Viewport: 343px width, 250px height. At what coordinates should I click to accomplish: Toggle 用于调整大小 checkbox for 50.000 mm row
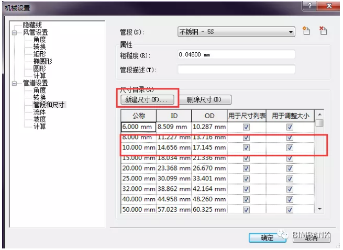pos(290,210)
